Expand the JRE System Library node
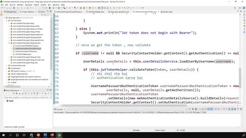246x138 pixels. pos(7,71)
